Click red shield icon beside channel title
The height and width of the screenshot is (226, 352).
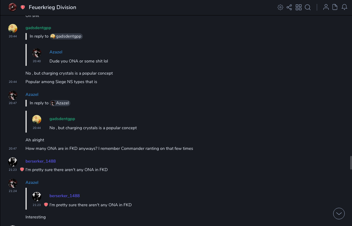[23, 7]
